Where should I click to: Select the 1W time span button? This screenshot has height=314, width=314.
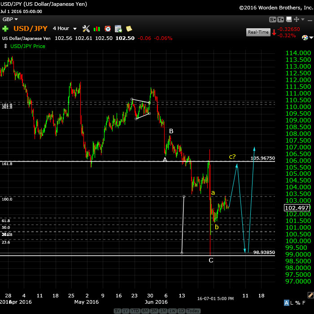point(172,310)
